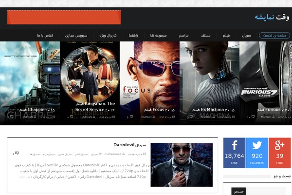Click the Focus 2015 slide title

[x=160, y=110]
